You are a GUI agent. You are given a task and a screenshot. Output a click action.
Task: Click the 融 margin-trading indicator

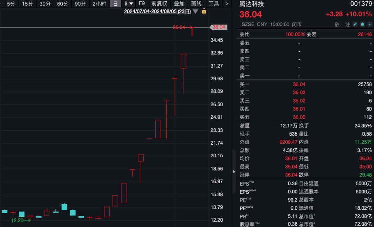337,24
